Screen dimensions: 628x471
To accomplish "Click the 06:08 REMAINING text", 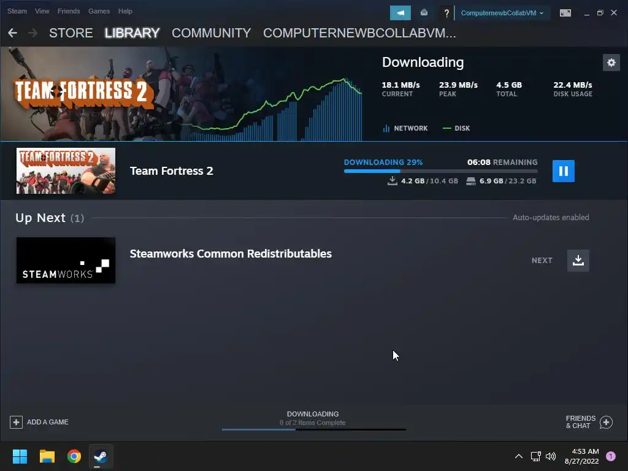I will (x=502, y=162).
